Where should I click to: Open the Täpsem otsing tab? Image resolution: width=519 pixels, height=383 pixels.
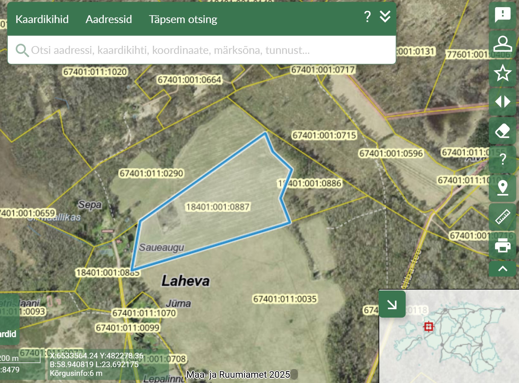tap(183, 19)
